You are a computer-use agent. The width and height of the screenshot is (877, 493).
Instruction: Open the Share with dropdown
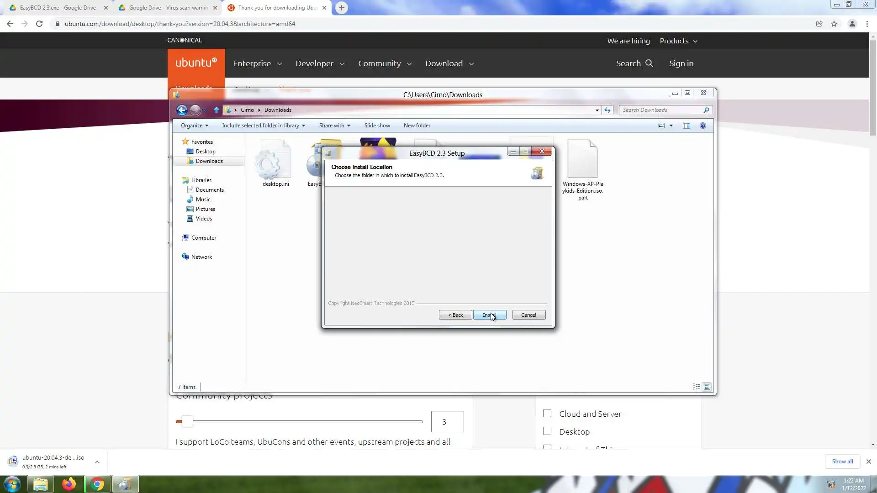[334, 126]
